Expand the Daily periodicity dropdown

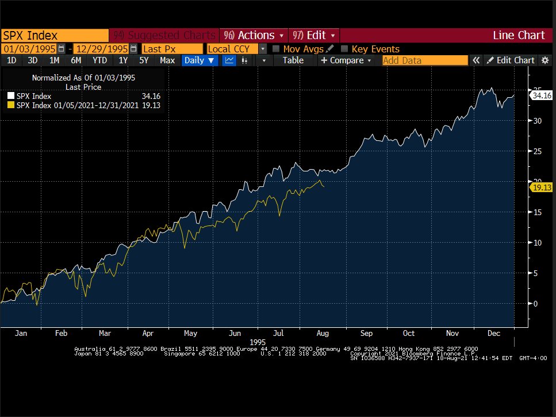tap(200, 60)
